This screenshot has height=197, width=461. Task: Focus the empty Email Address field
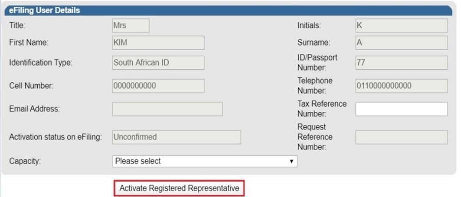(x=167, y=109)
